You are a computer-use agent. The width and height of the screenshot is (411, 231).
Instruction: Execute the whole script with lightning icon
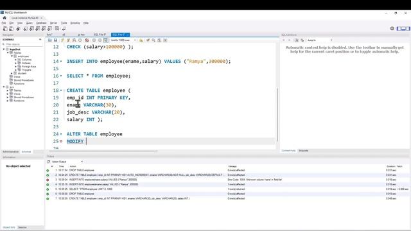point(62,40)
